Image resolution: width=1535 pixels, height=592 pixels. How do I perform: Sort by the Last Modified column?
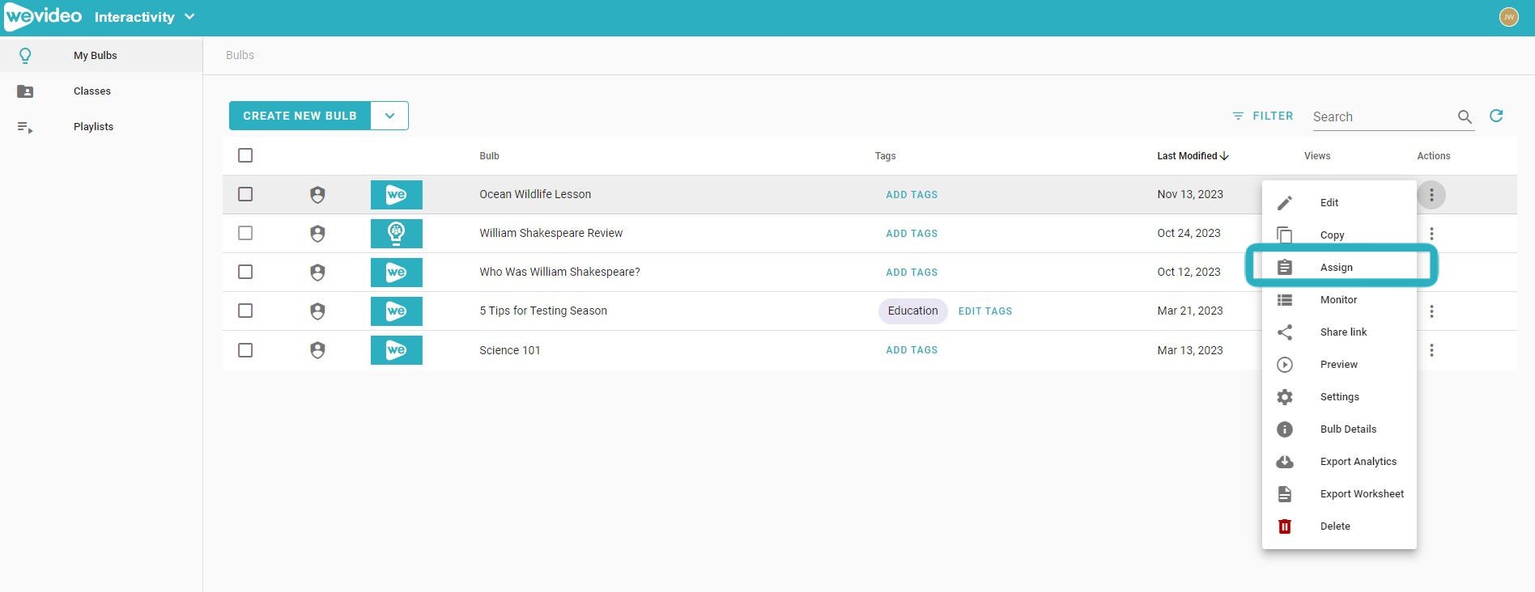click(x=1192, y=156)
